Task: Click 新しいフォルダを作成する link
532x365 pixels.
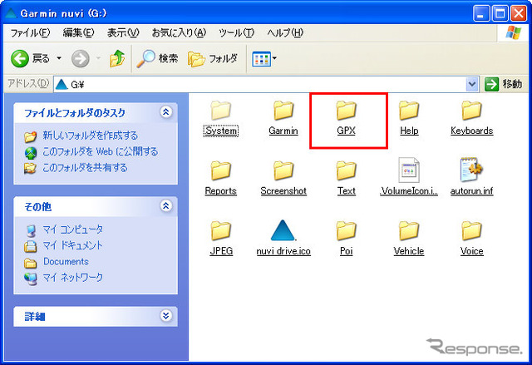Action: click(x=91, y=136)
